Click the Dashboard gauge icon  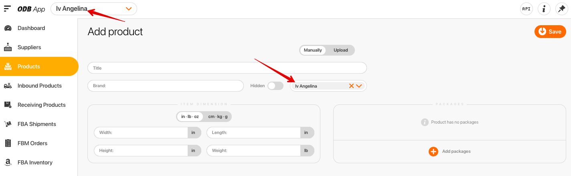[8, 28]
